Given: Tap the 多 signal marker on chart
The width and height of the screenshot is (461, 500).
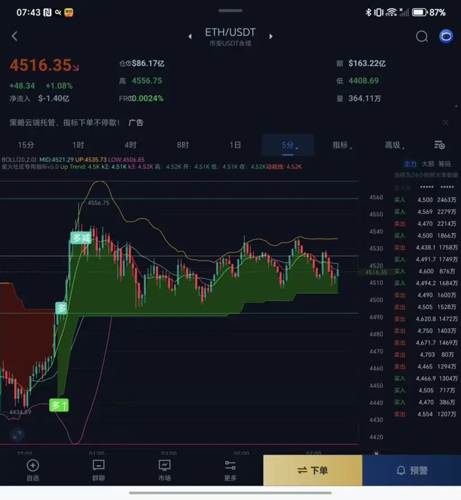Looking at the screenshot, I should pos(61,308).
